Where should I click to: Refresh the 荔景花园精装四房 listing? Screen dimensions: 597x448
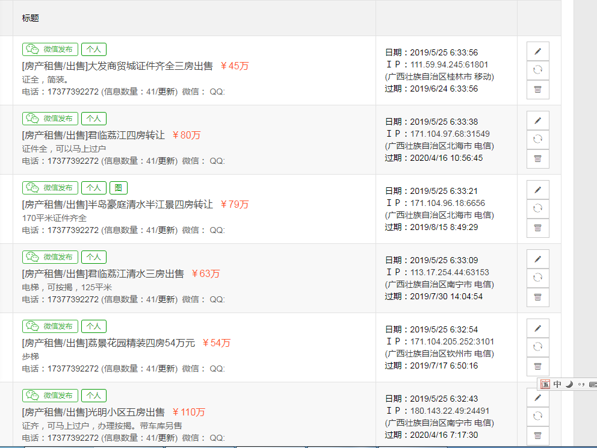point(537,347)
